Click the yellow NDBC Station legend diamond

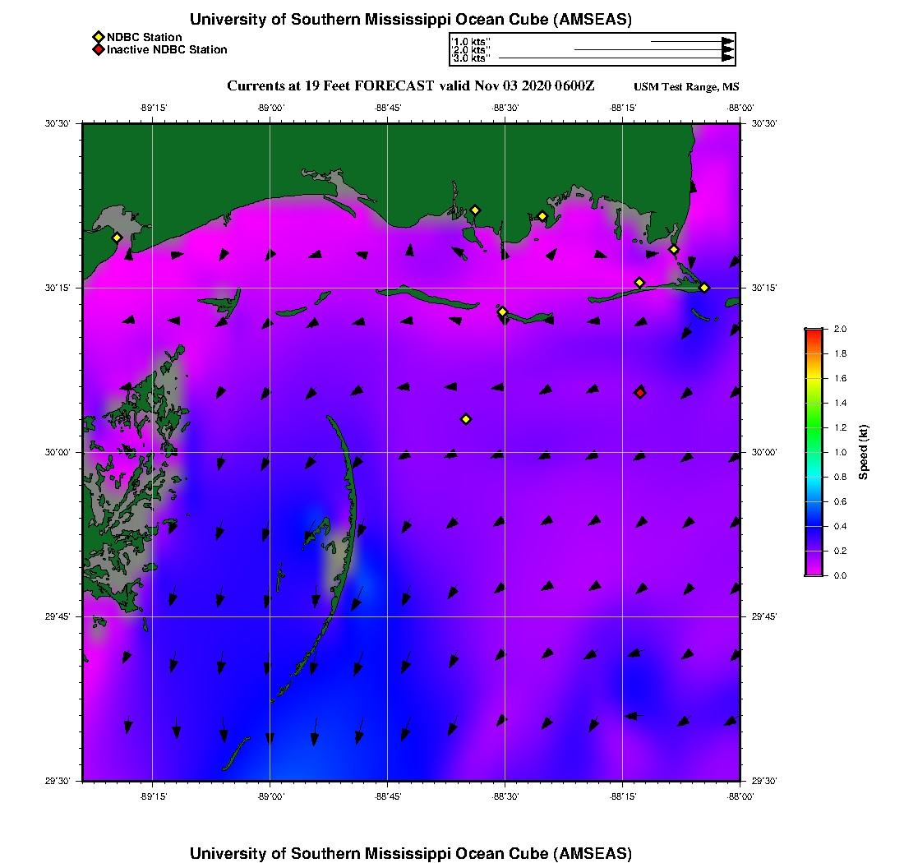(98, 37)
